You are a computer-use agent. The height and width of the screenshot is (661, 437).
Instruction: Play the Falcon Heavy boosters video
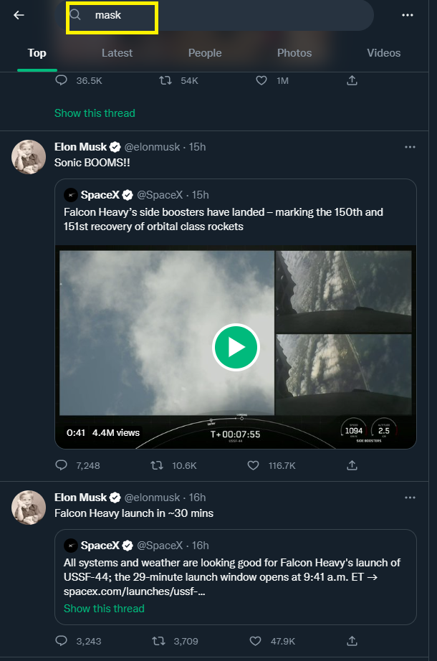point(236,348)
